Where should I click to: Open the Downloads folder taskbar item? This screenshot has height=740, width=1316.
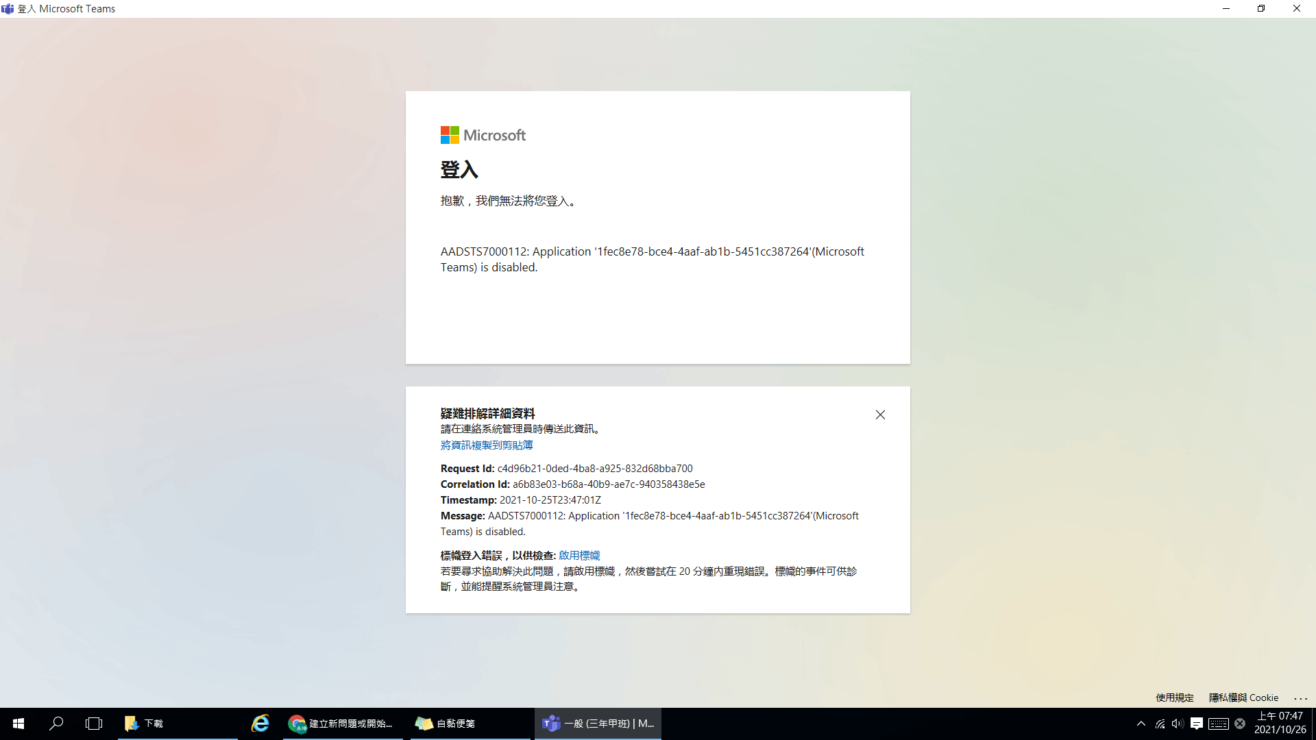[178, 724]
